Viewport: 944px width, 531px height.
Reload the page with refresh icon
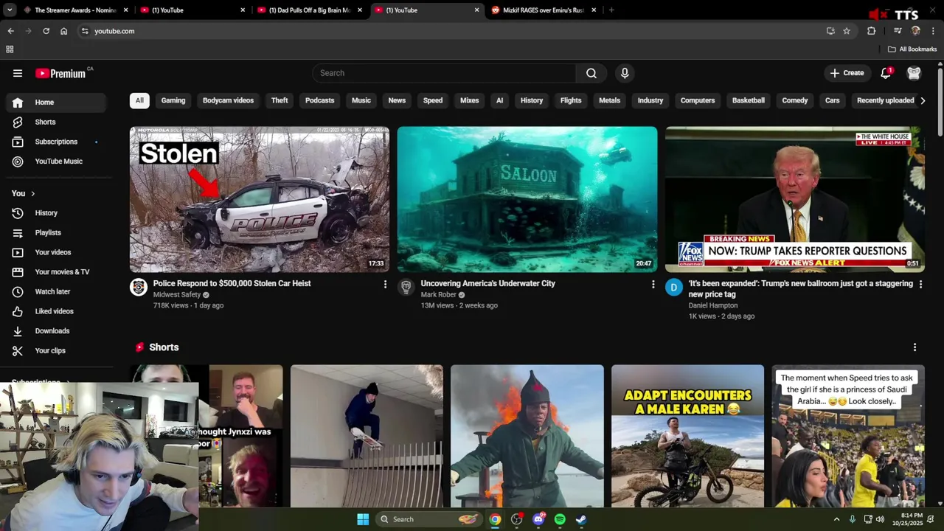46,31
